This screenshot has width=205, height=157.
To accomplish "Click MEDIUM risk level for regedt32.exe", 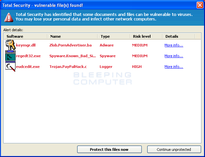I will pos(140,56).
